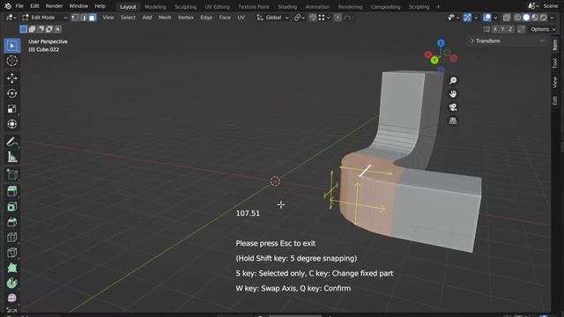The image size is (564, 317).
Task: Open object type visibility dropdown
Action: tap(453, 18)
